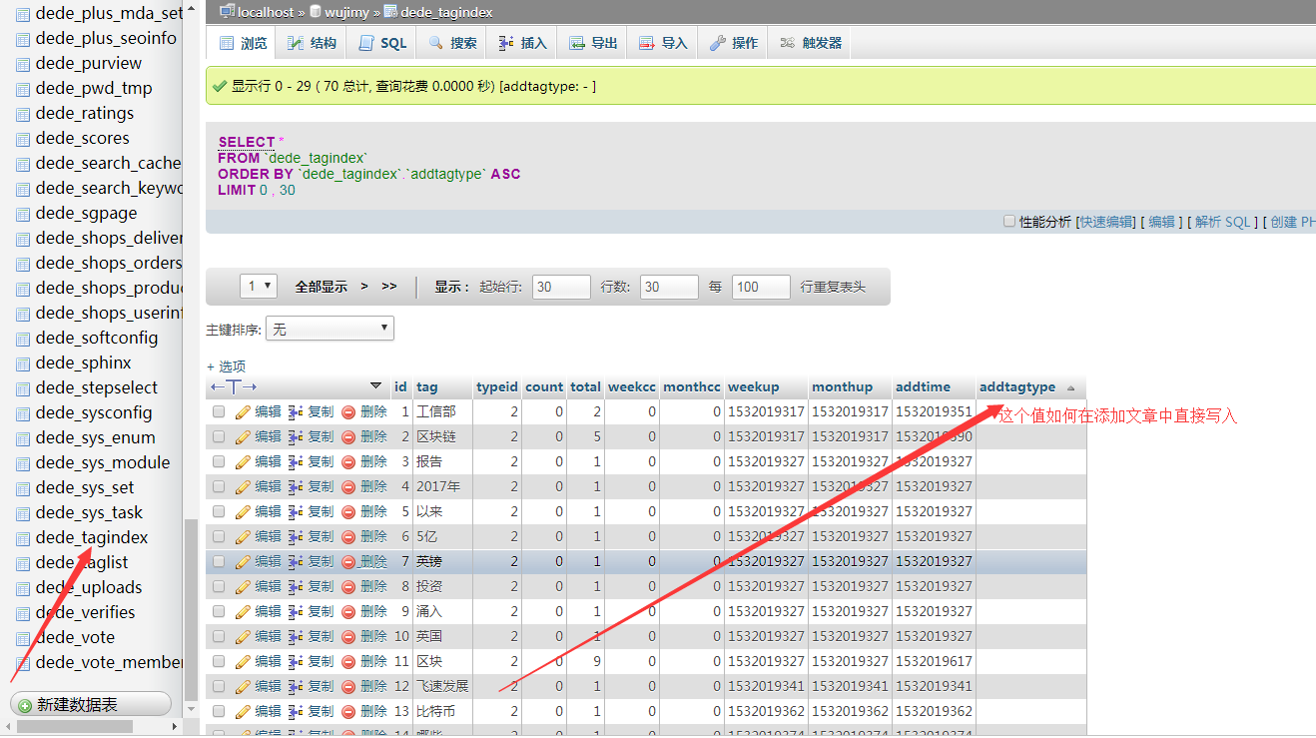
Task: Check the row checkbox for 投资
Action: coord(219,586)
